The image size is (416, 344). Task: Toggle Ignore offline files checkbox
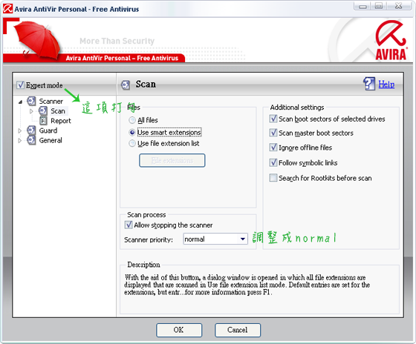(x=273, y=148)
